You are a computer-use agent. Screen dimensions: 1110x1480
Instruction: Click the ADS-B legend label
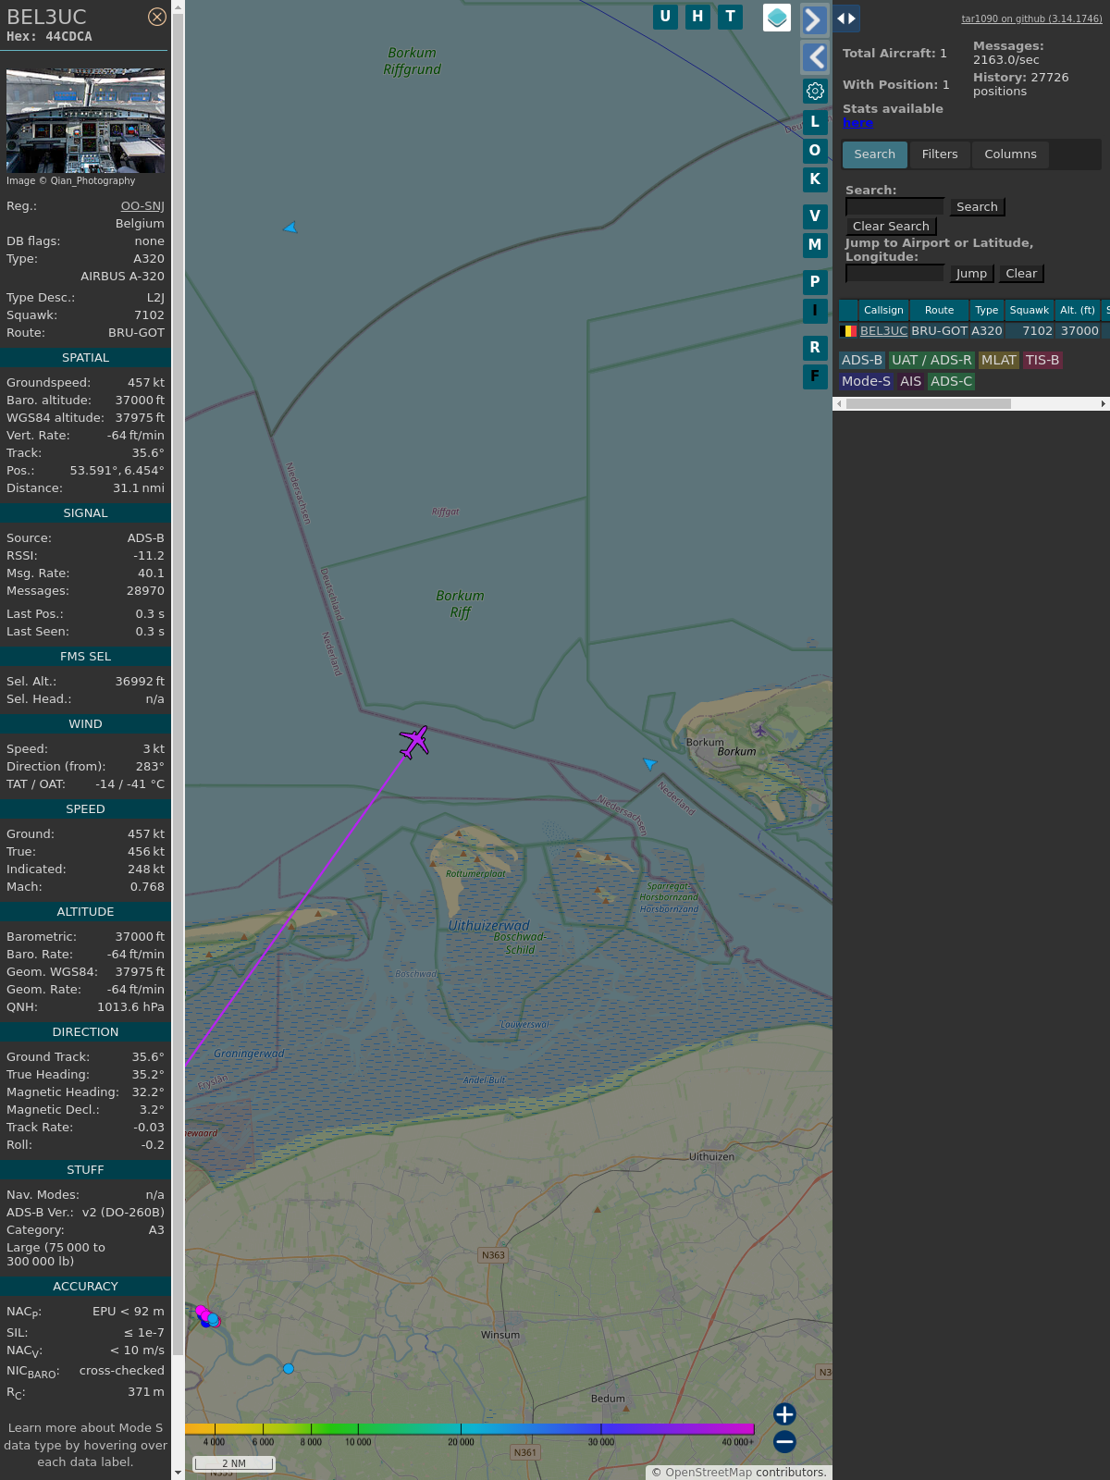pyautogui.click(x=862, y=361)
